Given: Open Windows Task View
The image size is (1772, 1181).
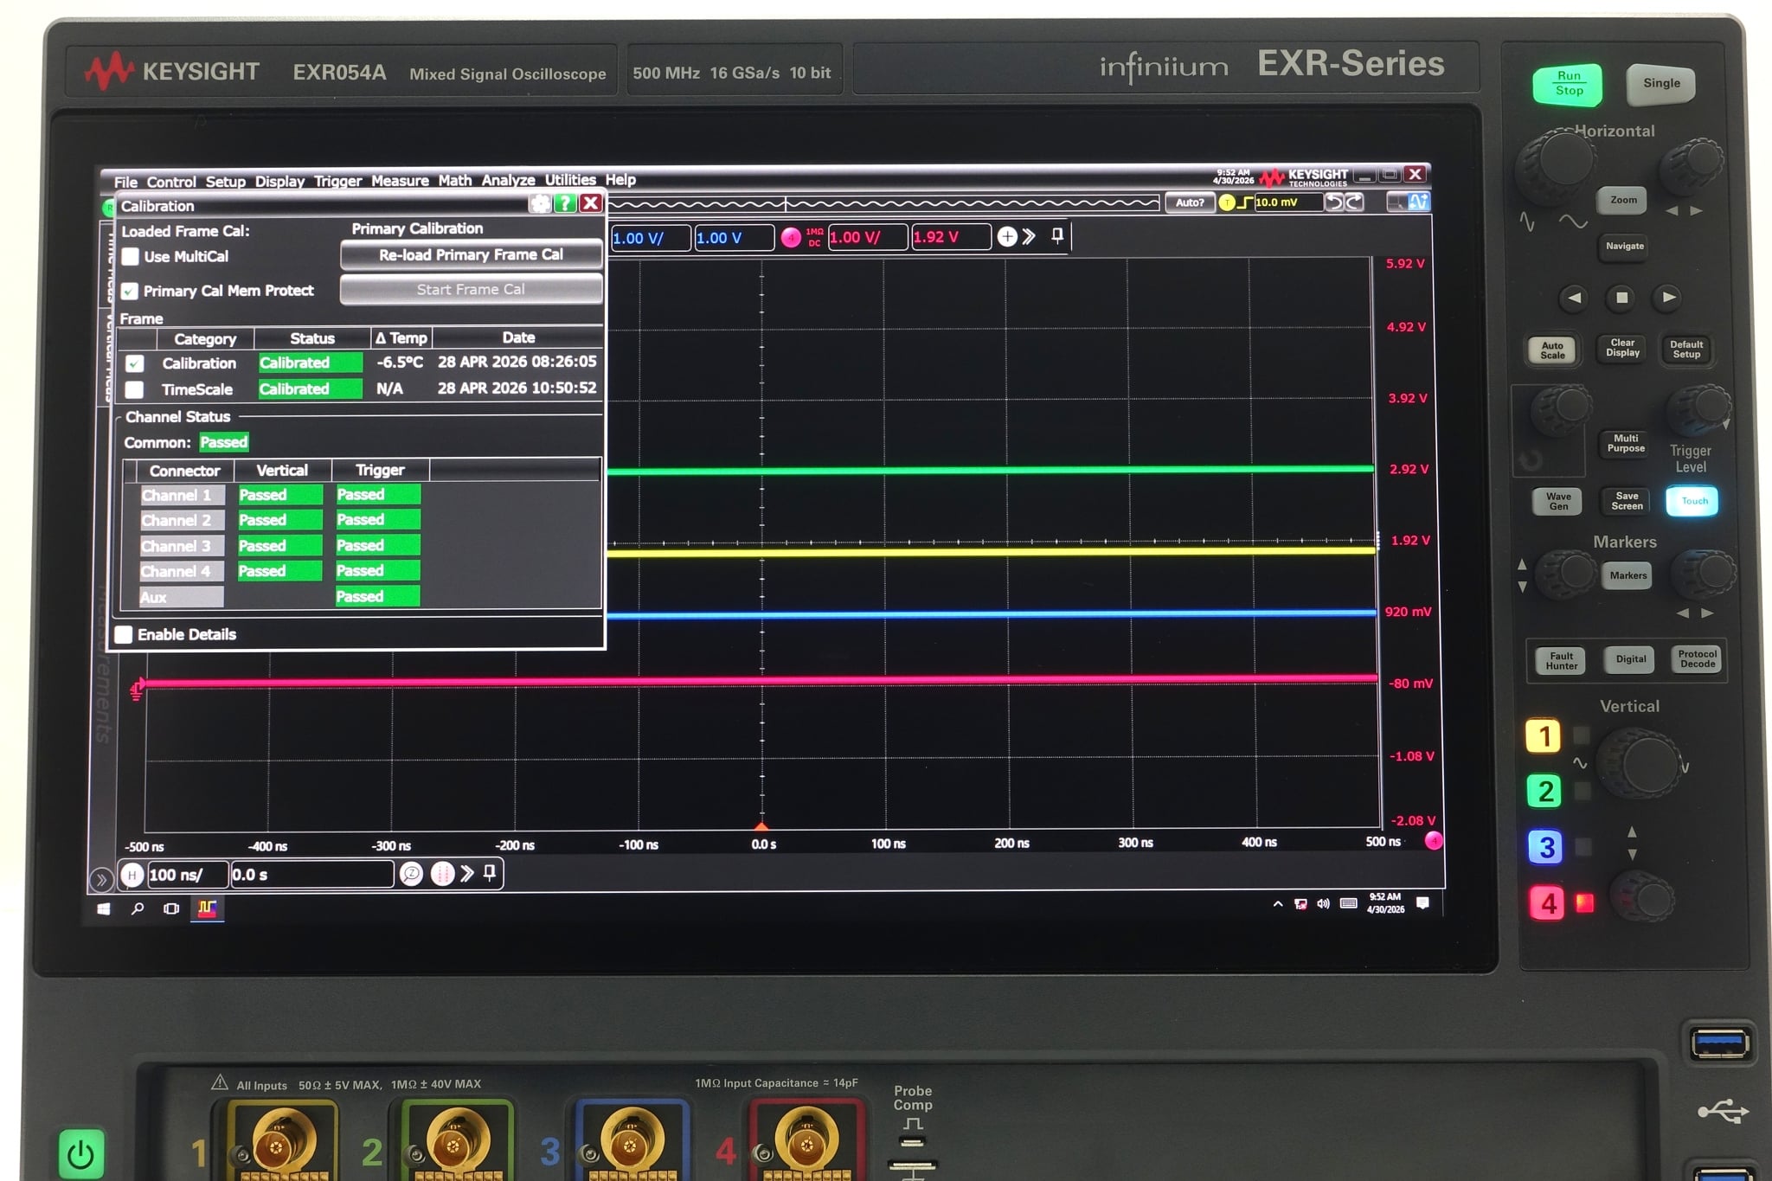Looking at the screenshot, I should 171,908.
